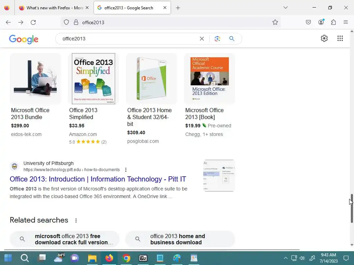This screenshot has width=354, height=265.
Task: Launch the Chat app from the taskbar
Action: point(75,258)
